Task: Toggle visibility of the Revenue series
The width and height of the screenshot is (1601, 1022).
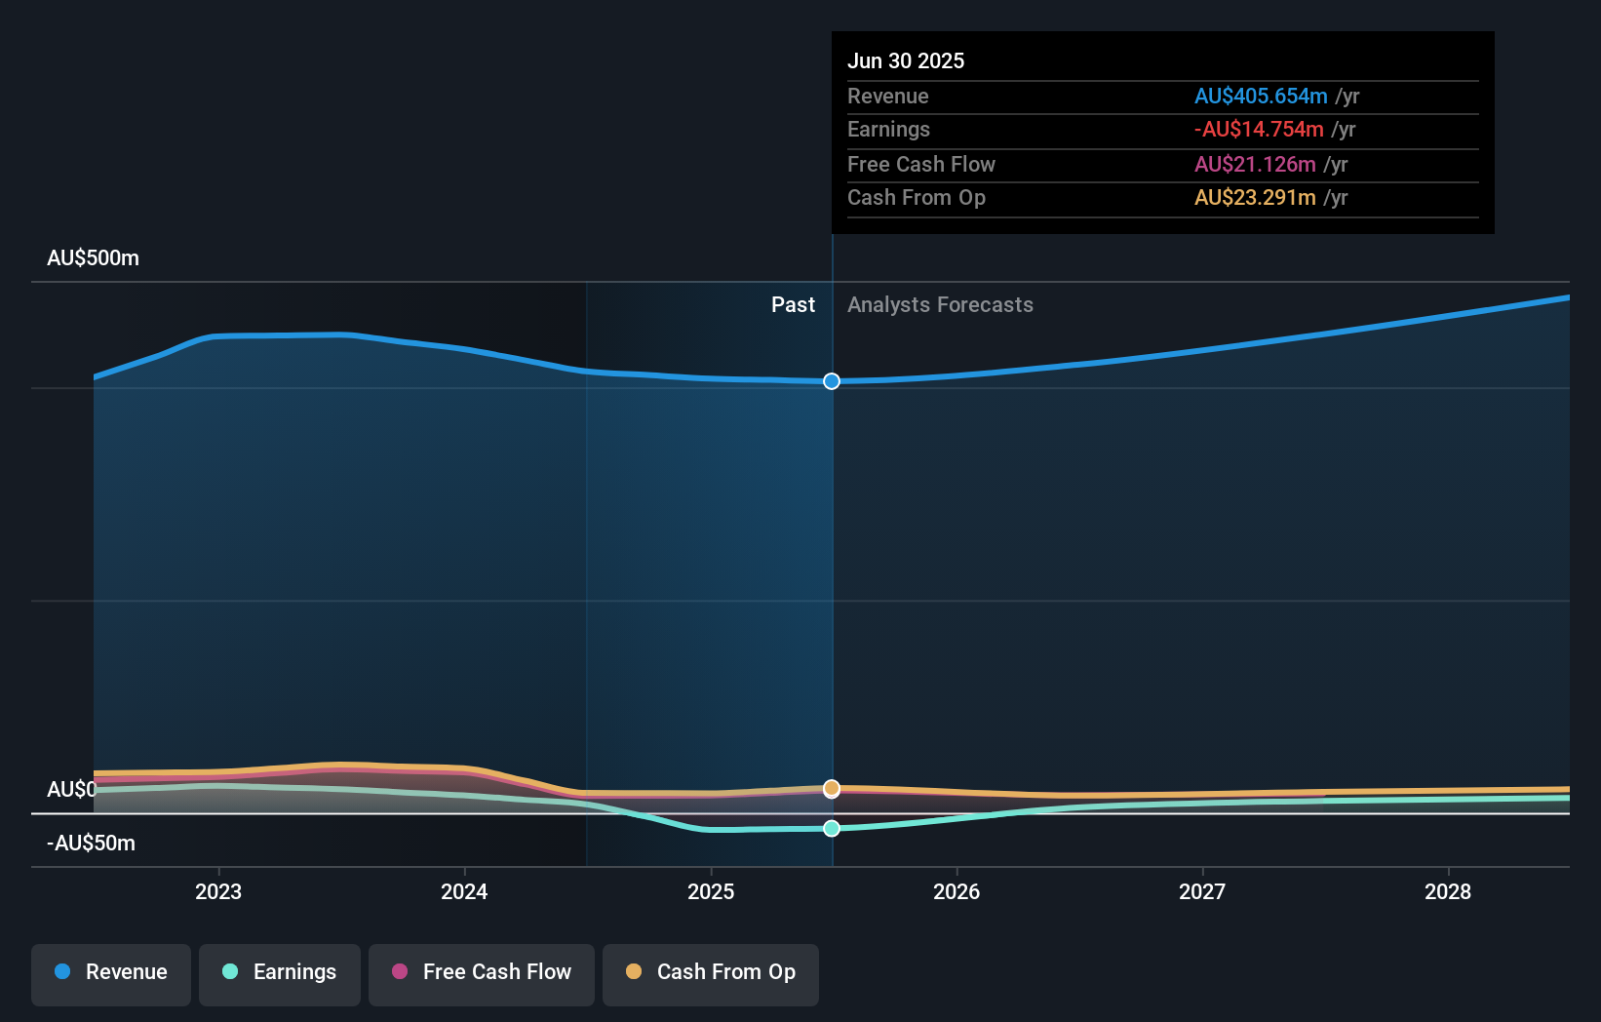Action: click(x=110, y=974)
